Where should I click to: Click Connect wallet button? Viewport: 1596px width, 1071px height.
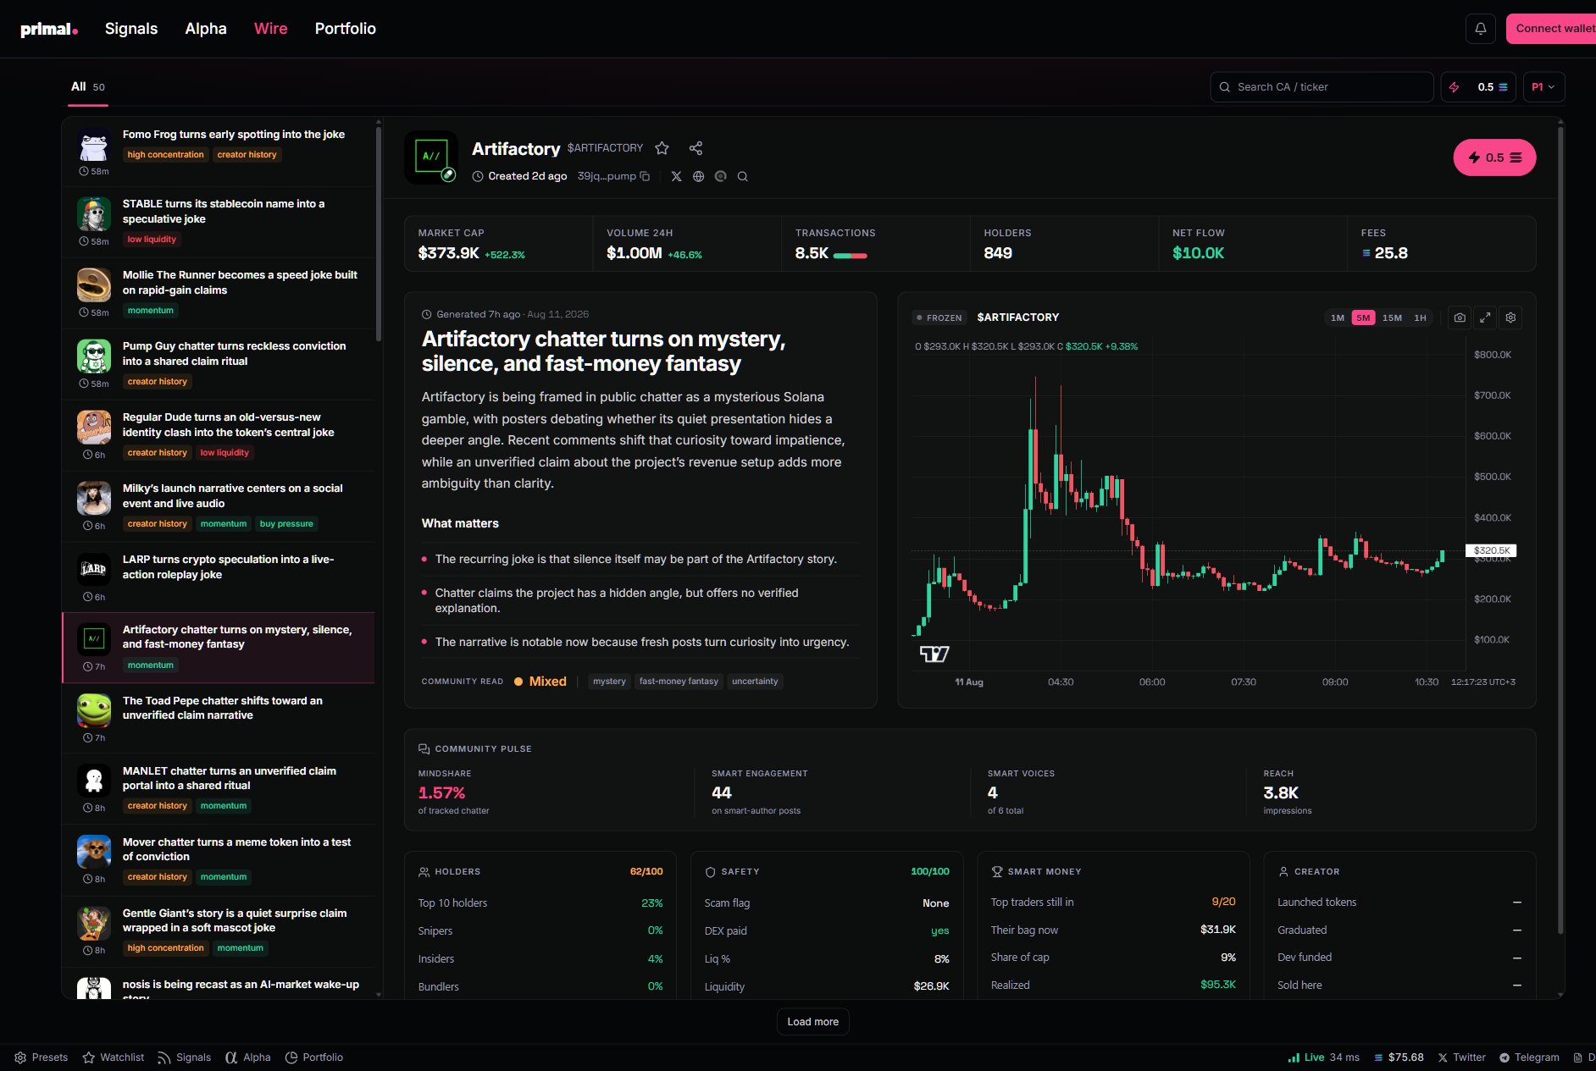tap(1552, 29)
